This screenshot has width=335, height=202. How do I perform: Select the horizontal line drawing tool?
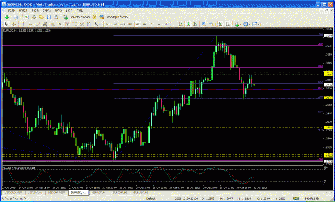(31, 24)
